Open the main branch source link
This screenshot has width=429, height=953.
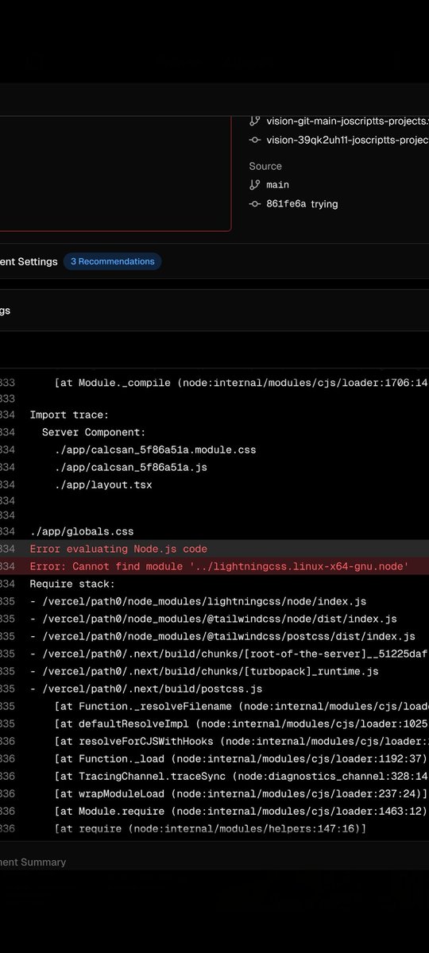click(278, 185)
